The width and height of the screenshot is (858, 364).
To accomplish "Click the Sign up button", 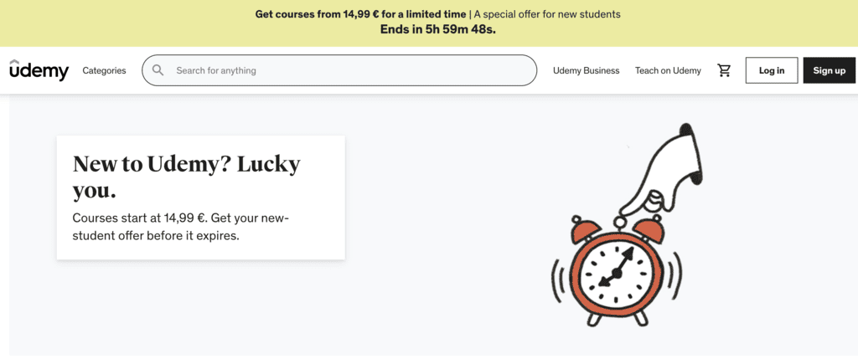I will point(829,70).
